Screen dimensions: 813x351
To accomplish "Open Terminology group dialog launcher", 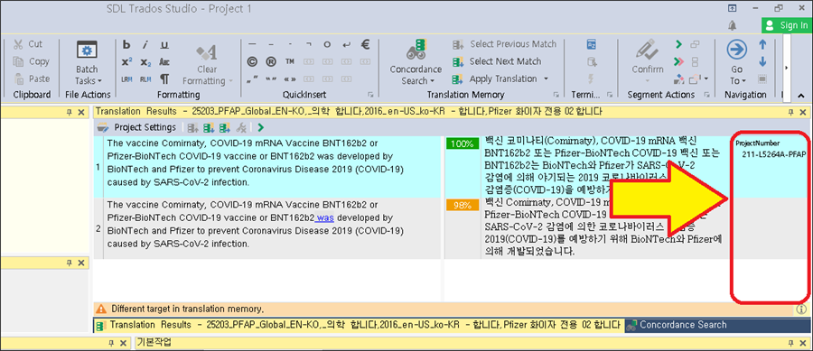I will pyautogui.click(x=611, y=95).
